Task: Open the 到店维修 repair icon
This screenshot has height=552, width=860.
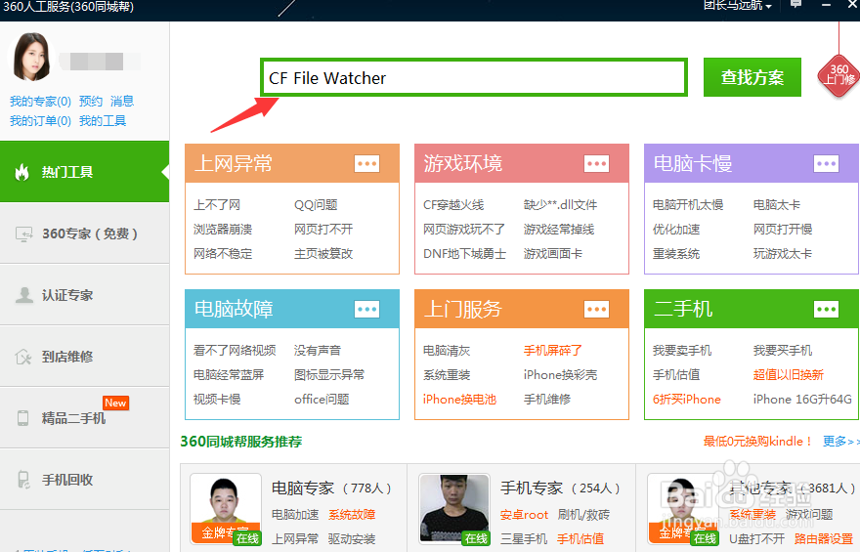Action: click(x=23, y=357)
